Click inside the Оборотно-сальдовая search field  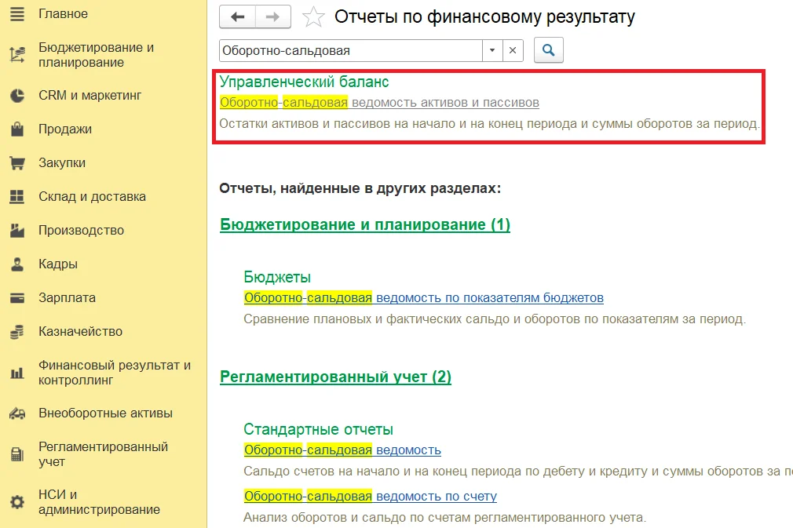pos(349,50)
